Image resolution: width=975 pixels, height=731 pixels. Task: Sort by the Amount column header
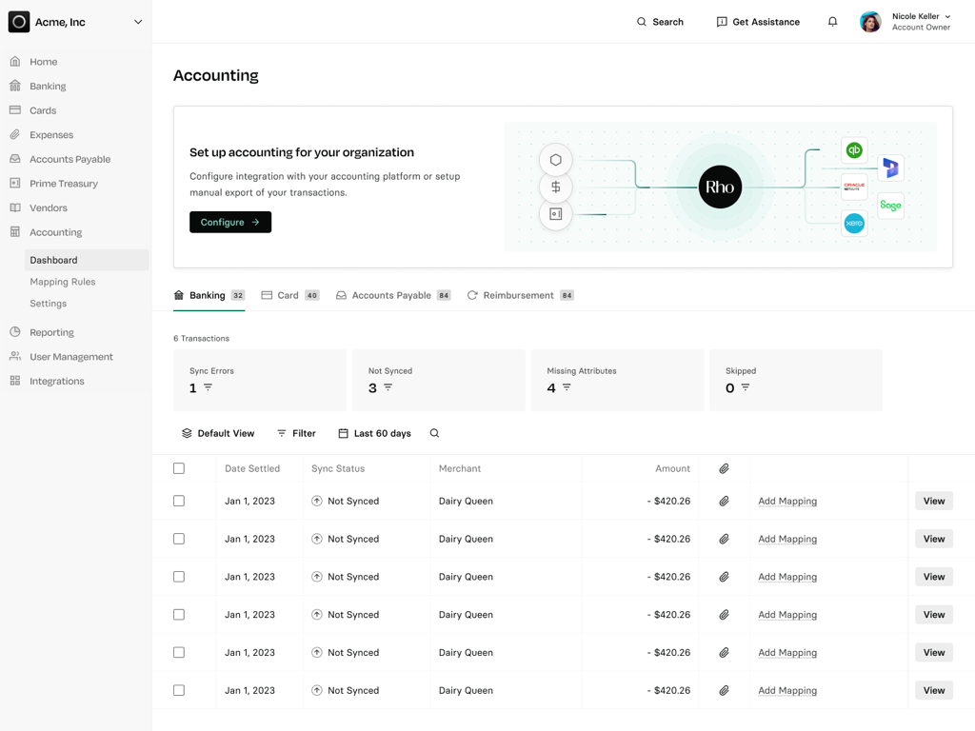[673, 468]
